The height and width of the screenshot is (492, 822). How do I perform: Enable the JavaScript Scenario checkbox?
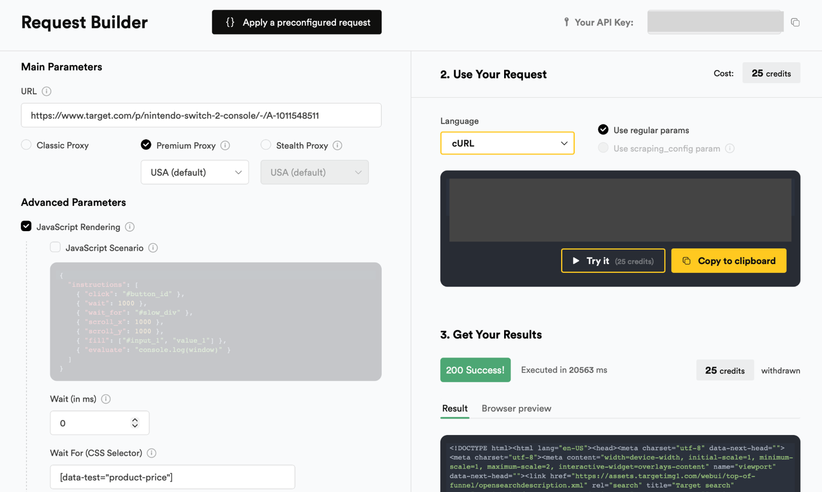coord(55,247)
